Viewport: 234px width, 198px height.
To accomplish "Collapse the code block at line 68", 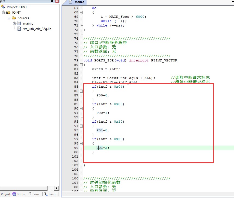I will point(81,12).
